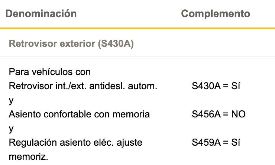Click the 'S456A = NO' complement value
This screenshot has width=275, height=165.
(x=219, y=114)
